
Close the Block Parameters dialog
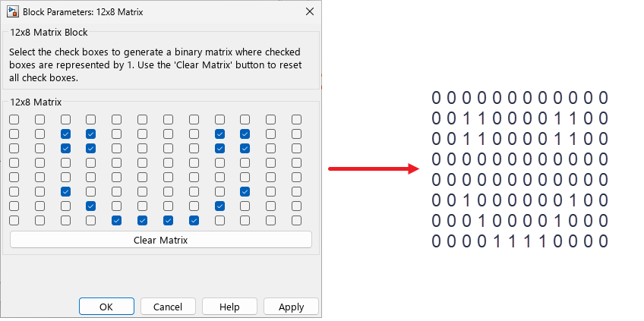(309, 11)
